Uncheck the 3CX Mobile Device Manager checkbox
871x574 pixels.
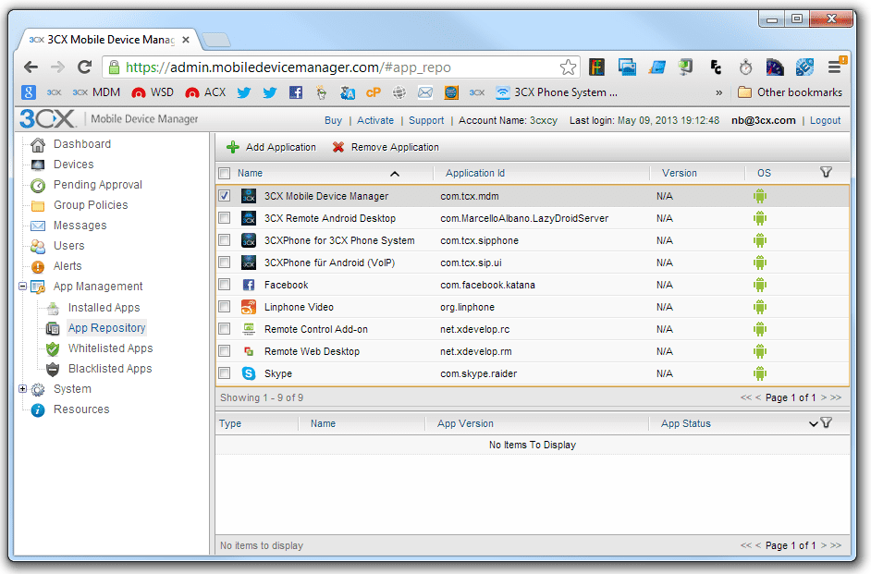point(225,195)
